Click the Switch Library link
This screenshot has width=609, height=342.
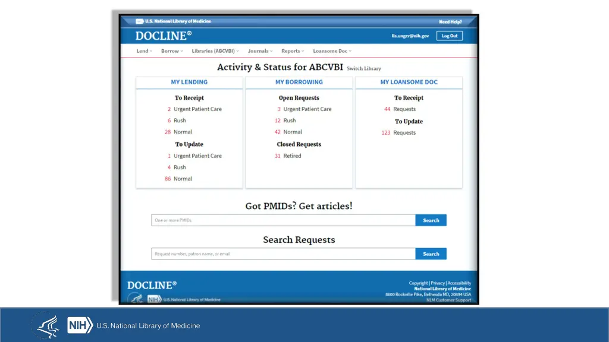coord(364,69)
